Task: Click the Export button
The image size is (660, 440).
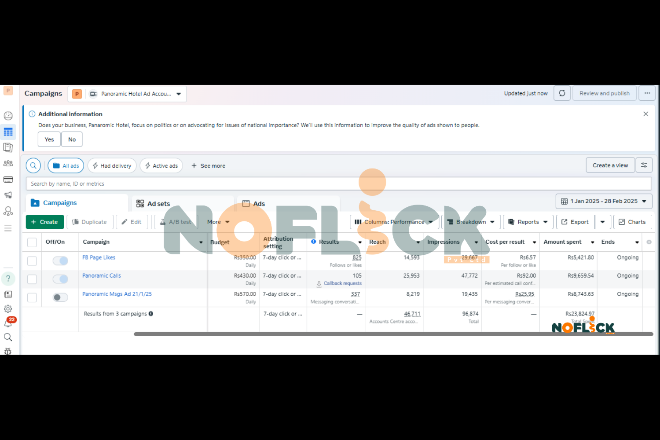Action: [x=576, y=222]
